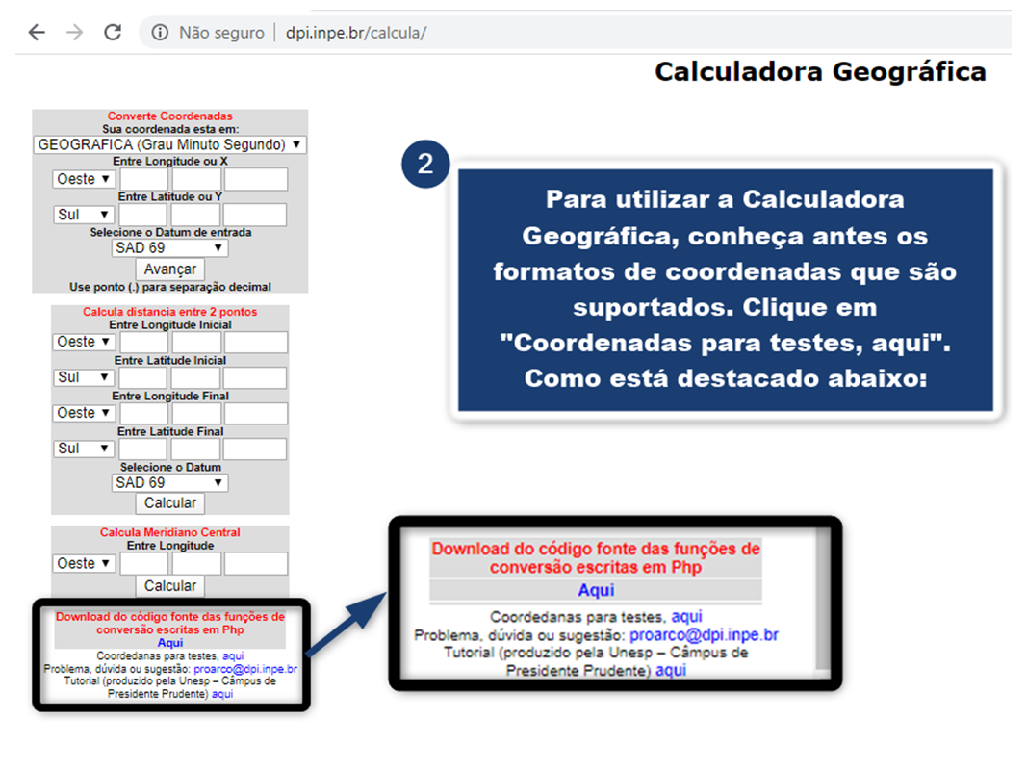Open the Oeste dropdown under 'Entre Longitude ou X'

(x=84, y=179)
